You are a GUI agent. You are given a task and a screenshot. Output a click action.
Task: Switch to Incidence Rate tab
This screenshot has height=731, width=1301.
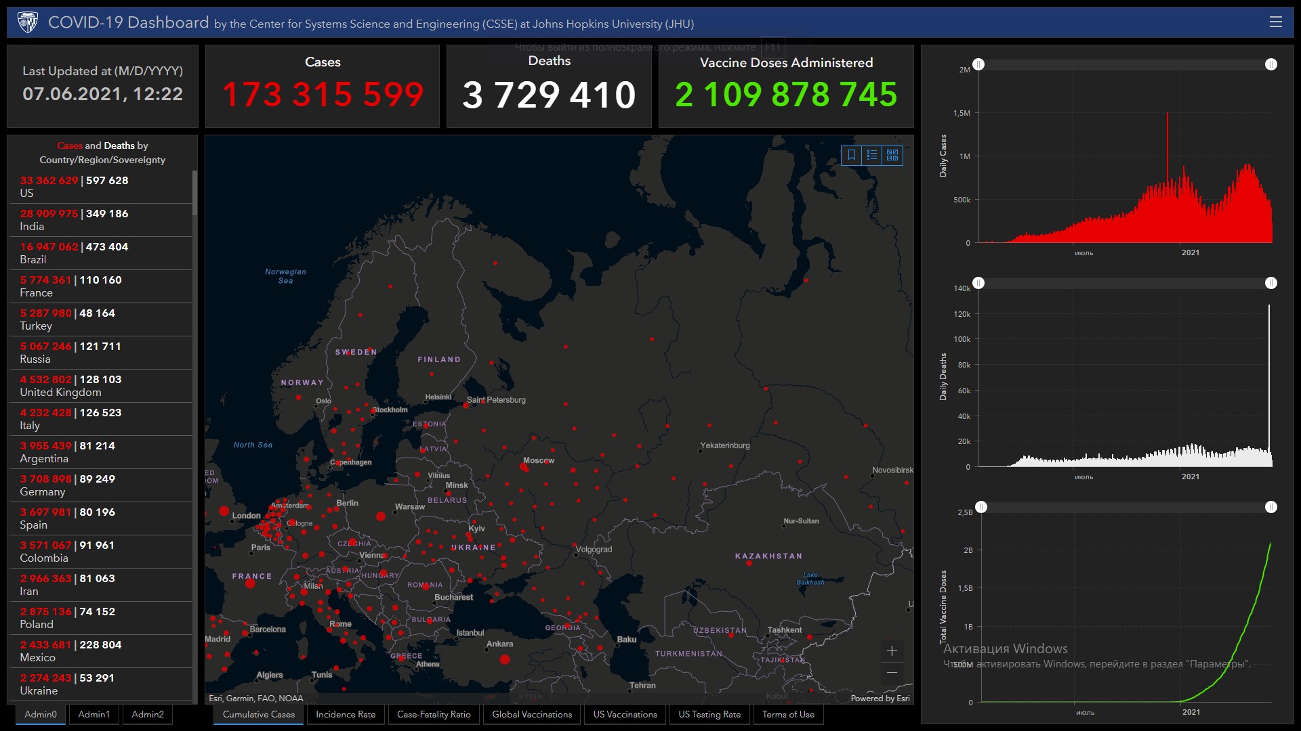coord(346,714)
